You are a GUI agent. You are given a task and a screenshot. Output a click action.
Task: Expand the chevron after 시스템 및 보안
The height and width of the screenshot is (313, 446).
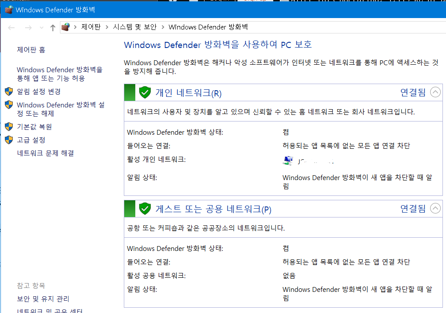pyautogui.click(x=163, y=27)
